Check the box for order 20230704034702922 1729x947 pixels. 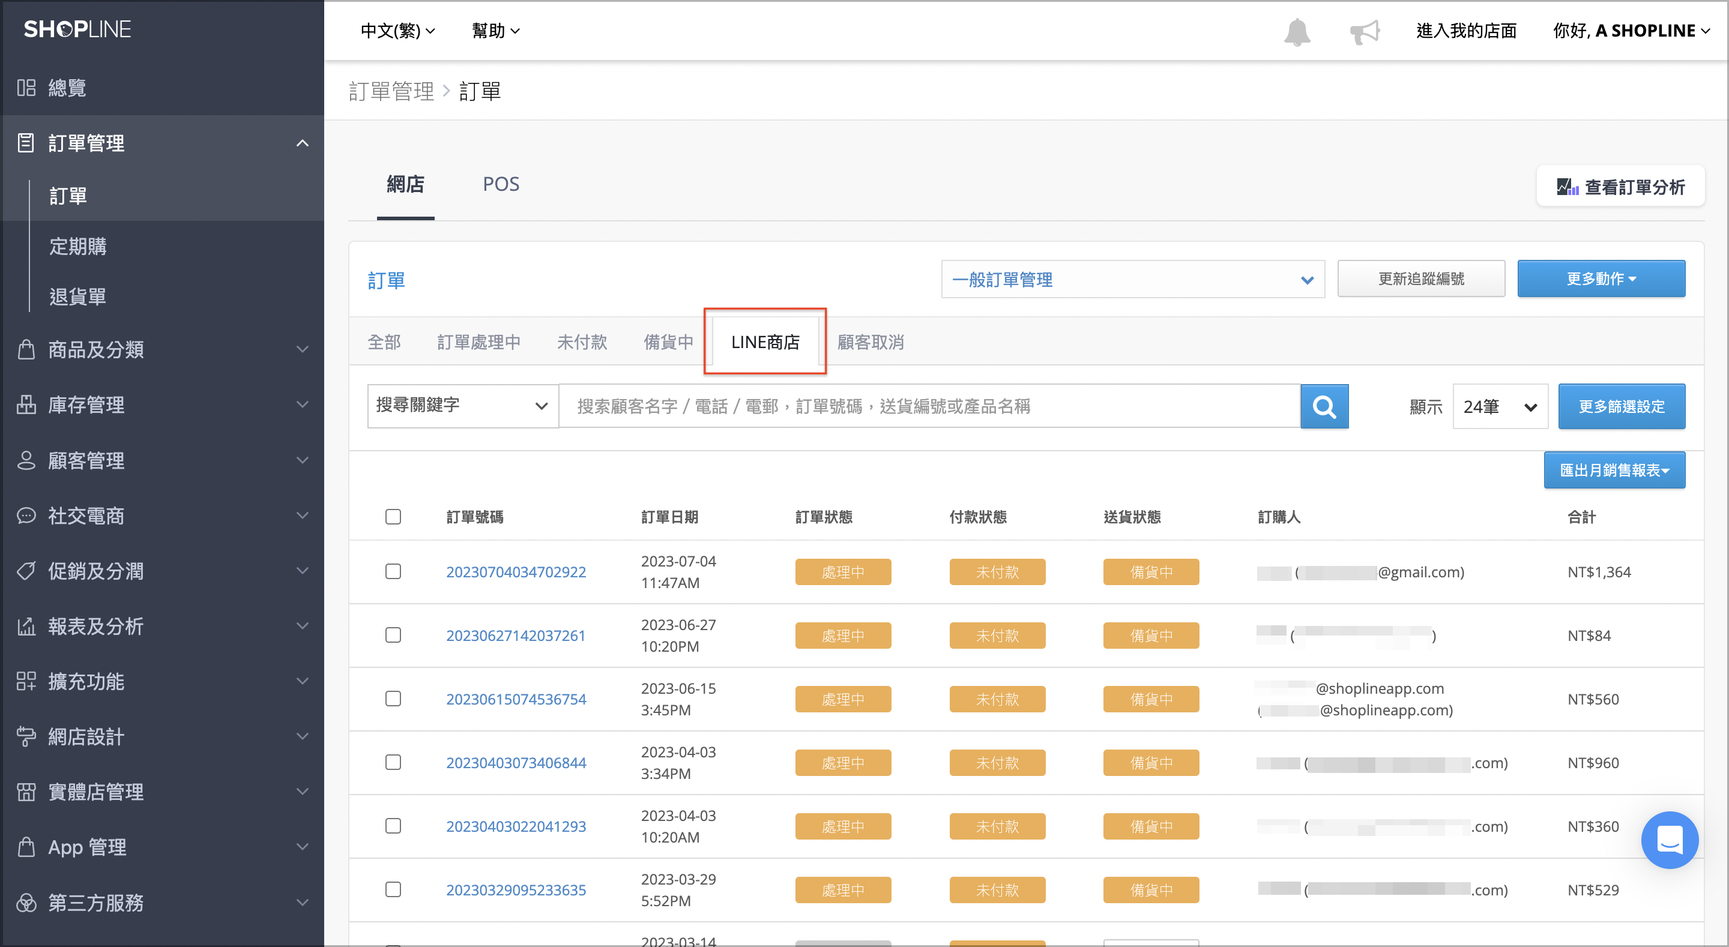pos(393,571)
